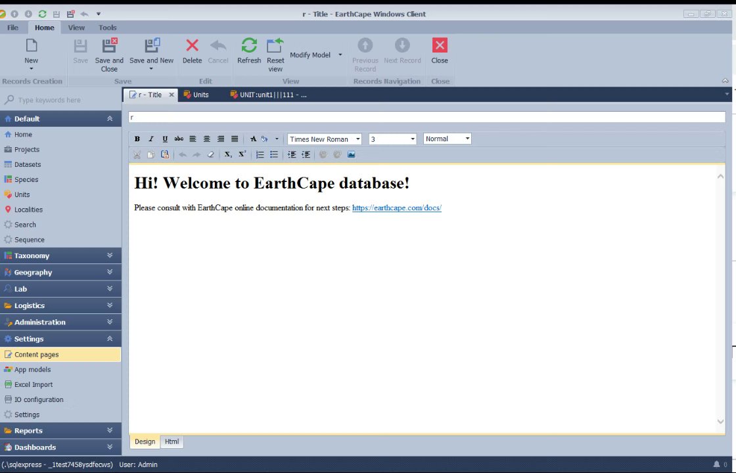This screenshot has width=736, height=473.
Task: Expand the Lab navigation group
Action: point(110,289)
